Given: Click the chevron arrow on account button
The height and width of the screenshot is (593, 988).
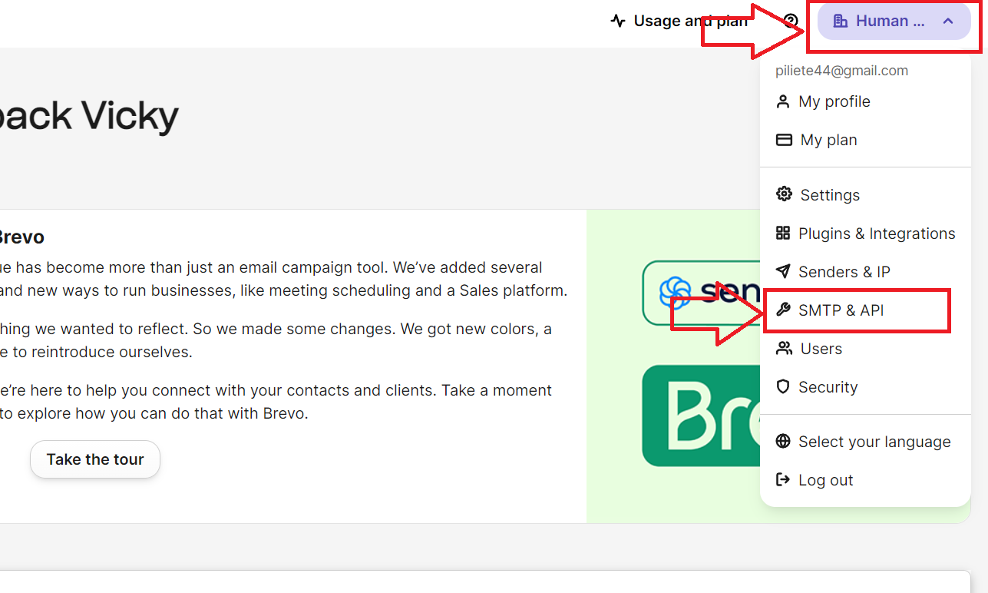Looking at the screenshot, I should click(948, 21).
